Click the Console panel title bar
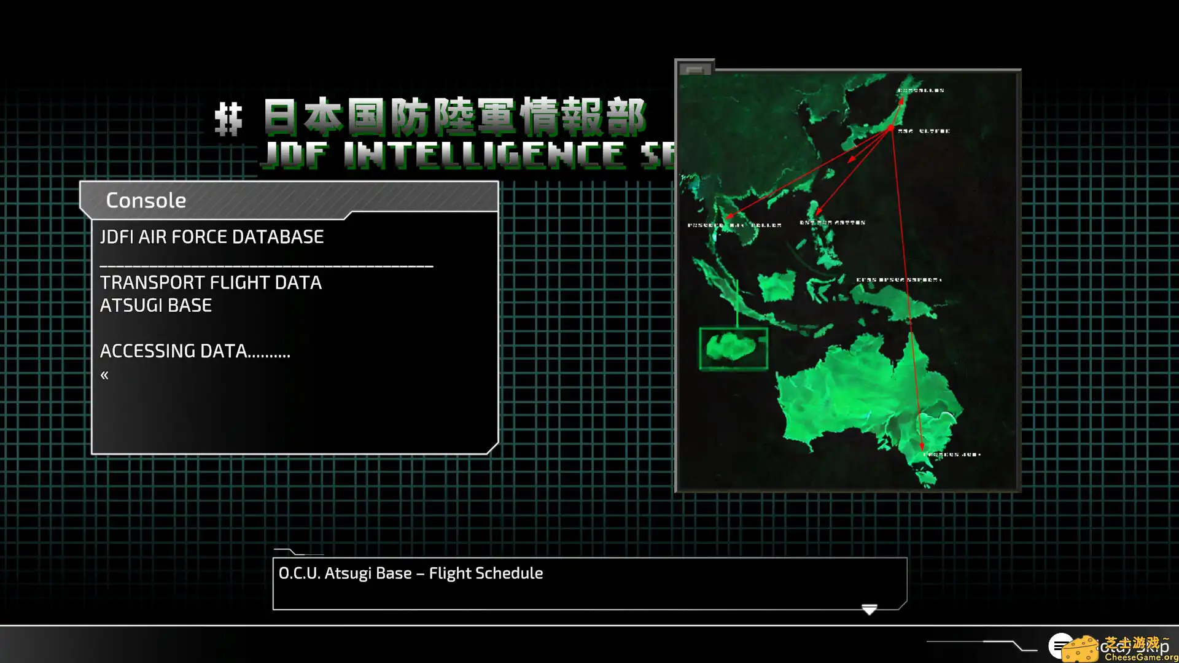This screenshot has width=1179, height=663. (289, 200)
